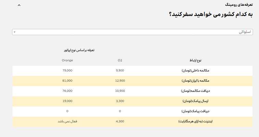Click Orange value 76,000
259x137 pixels.
67,91
